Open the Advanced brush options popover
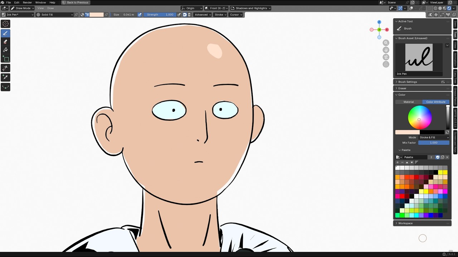Image resolution: width=458 pixels, height=257 pixels. (203, 15)
